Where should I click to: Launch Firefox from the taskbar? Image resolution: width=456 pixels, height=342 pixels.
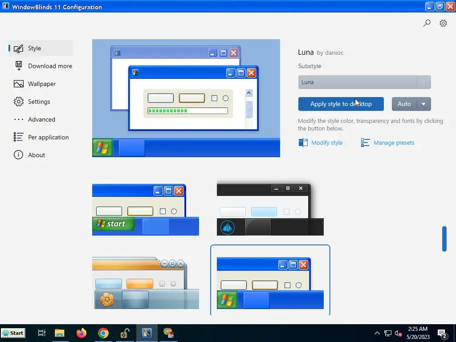pyautogui.click(x=81, y=333)
